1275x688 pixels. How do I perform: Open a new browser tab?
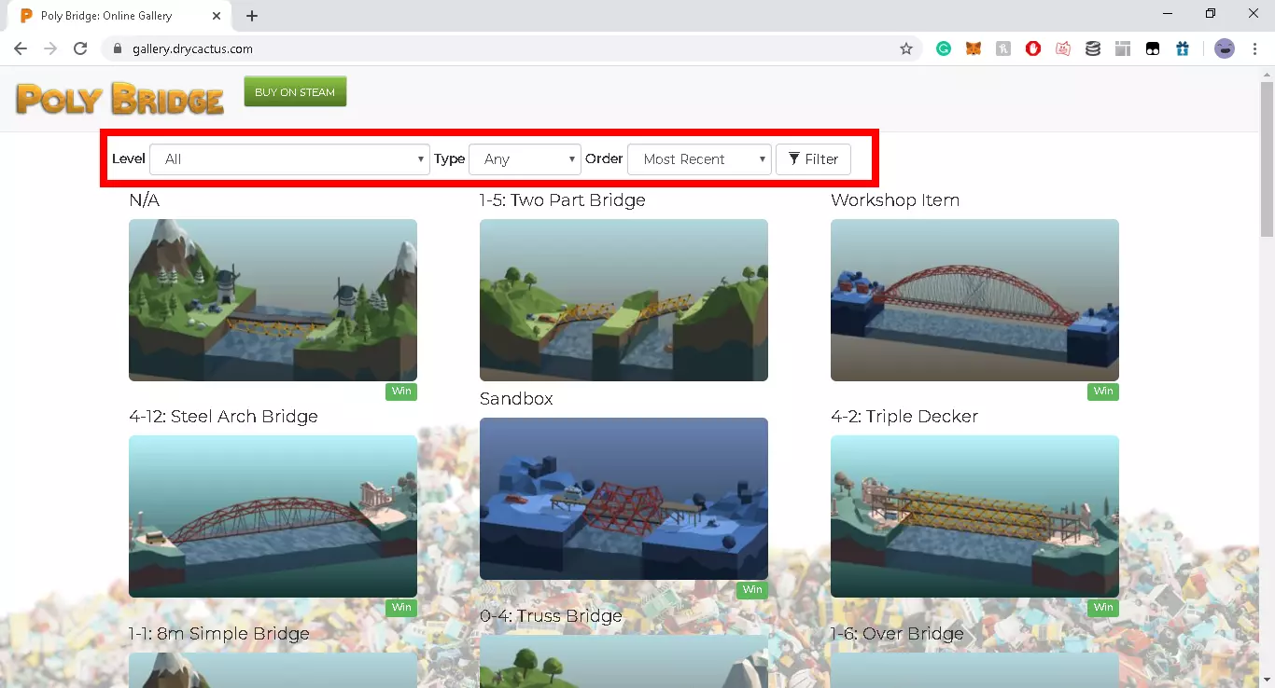(252, 16)
